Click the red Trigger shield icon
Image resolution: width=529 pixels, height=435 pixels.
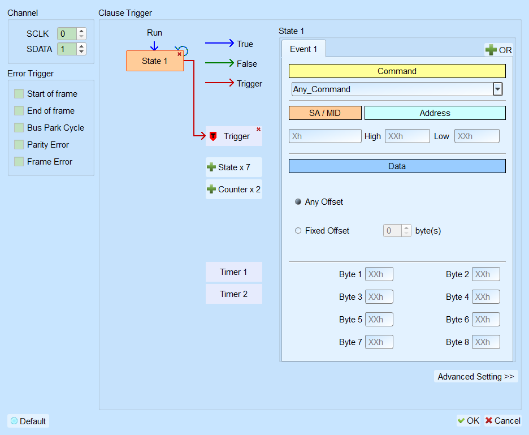coord(213,136)
